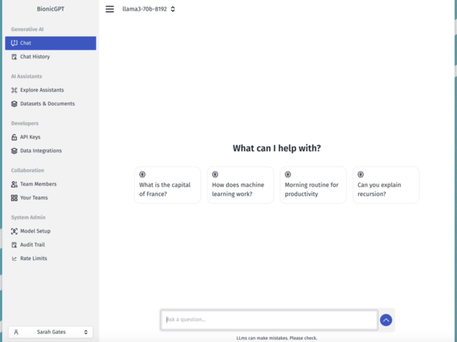Screen dimensions: 457x342
Task: Select the Chat menu item
Action: [50, 43]
